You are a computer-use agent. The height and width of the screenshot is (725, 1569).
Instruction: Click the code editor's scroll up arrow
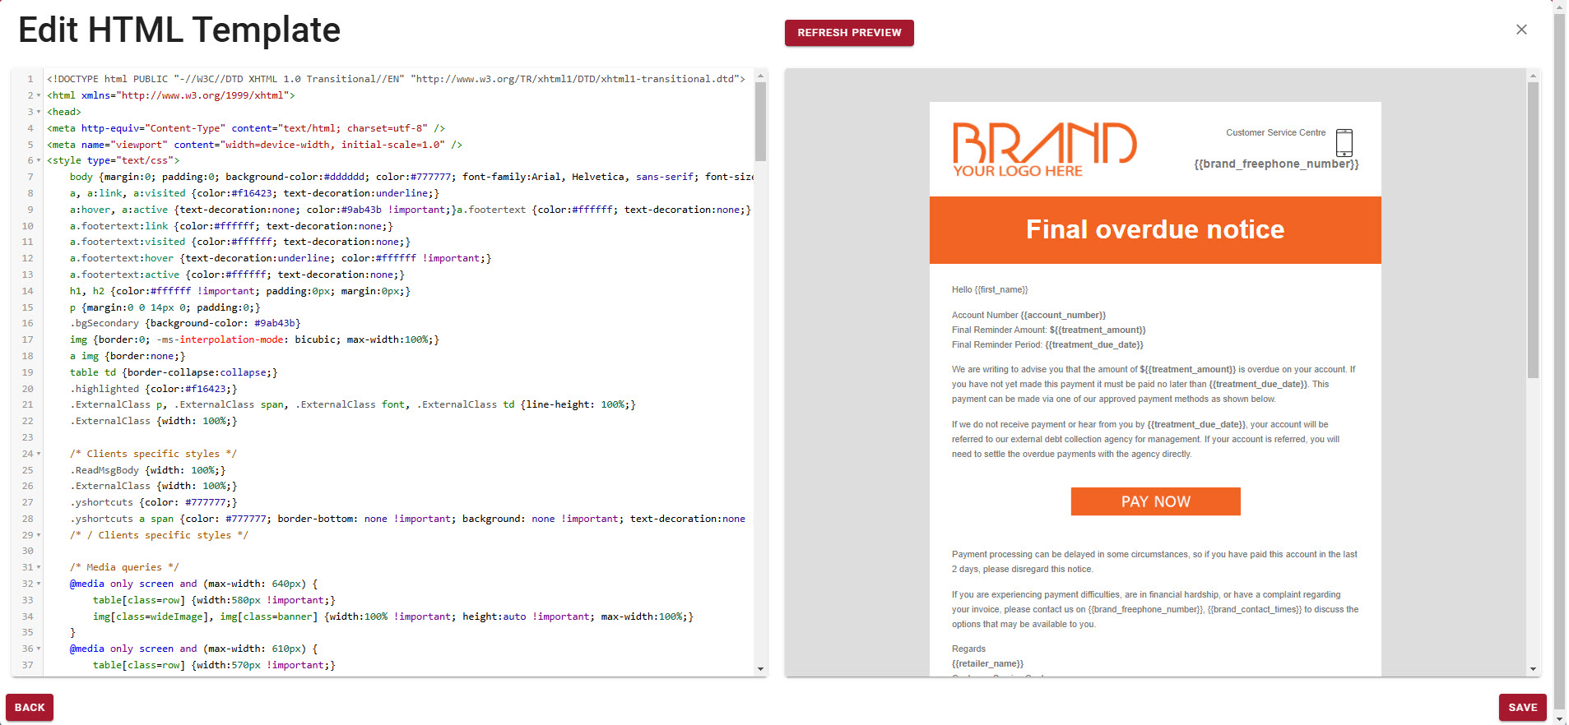click(x=760, y=76)
